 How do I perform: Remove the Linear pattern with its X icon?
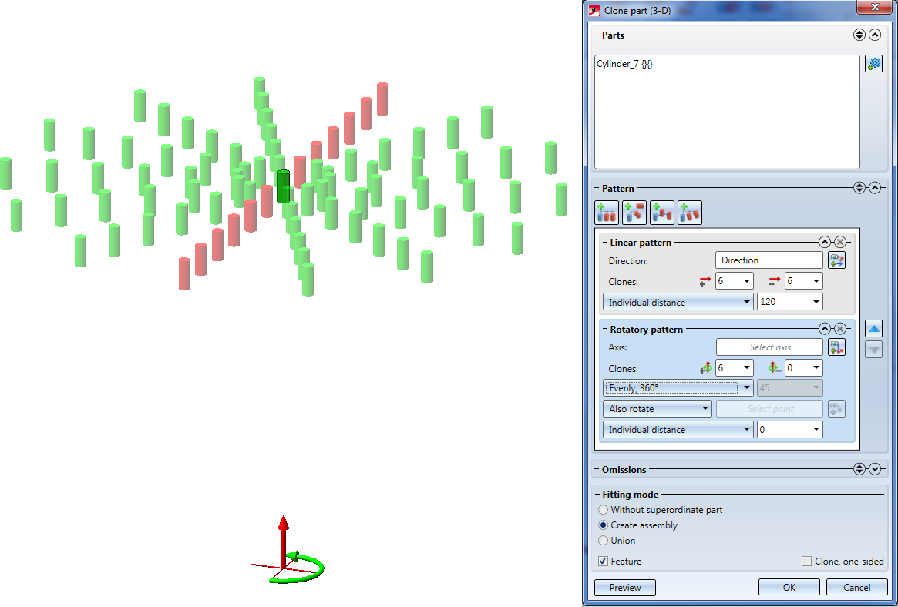click(x=839, y=242)
